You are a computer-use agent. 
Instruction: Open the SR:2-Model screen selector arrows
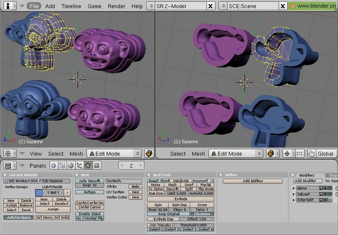(x=151, y=6)
